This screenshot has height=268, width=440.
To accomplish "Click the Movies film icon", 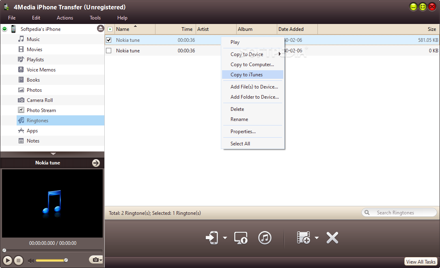I will tap(21, 50).
